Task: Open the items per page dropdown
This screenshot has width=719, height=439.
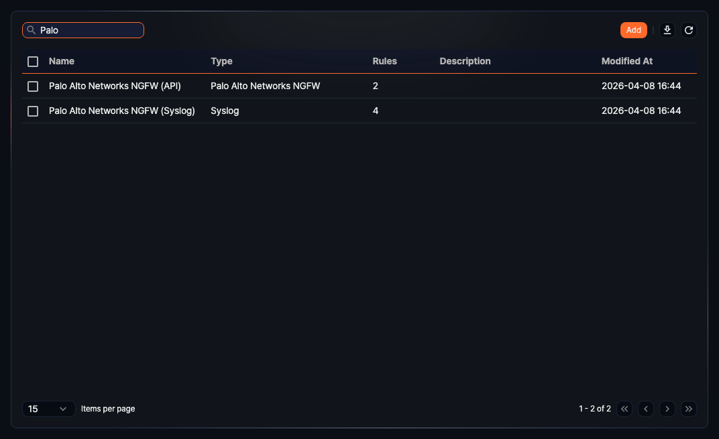Action: point(48,408)
